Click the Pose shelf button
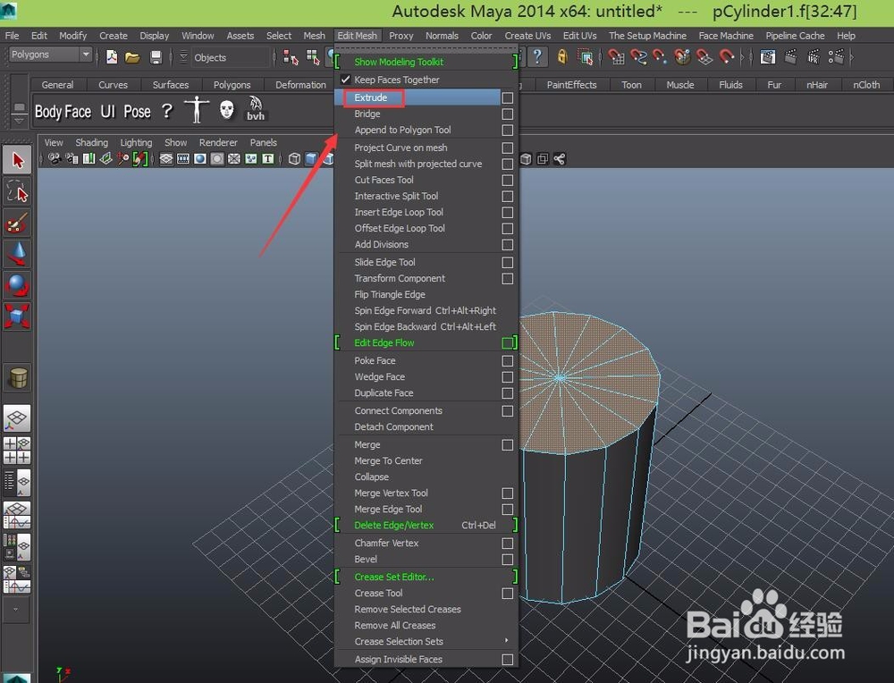894x683 pixels. point(137,111)
